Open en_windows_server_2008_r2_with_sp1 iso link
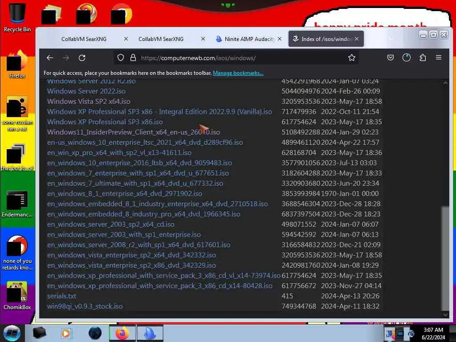 [x=139, y=245]
